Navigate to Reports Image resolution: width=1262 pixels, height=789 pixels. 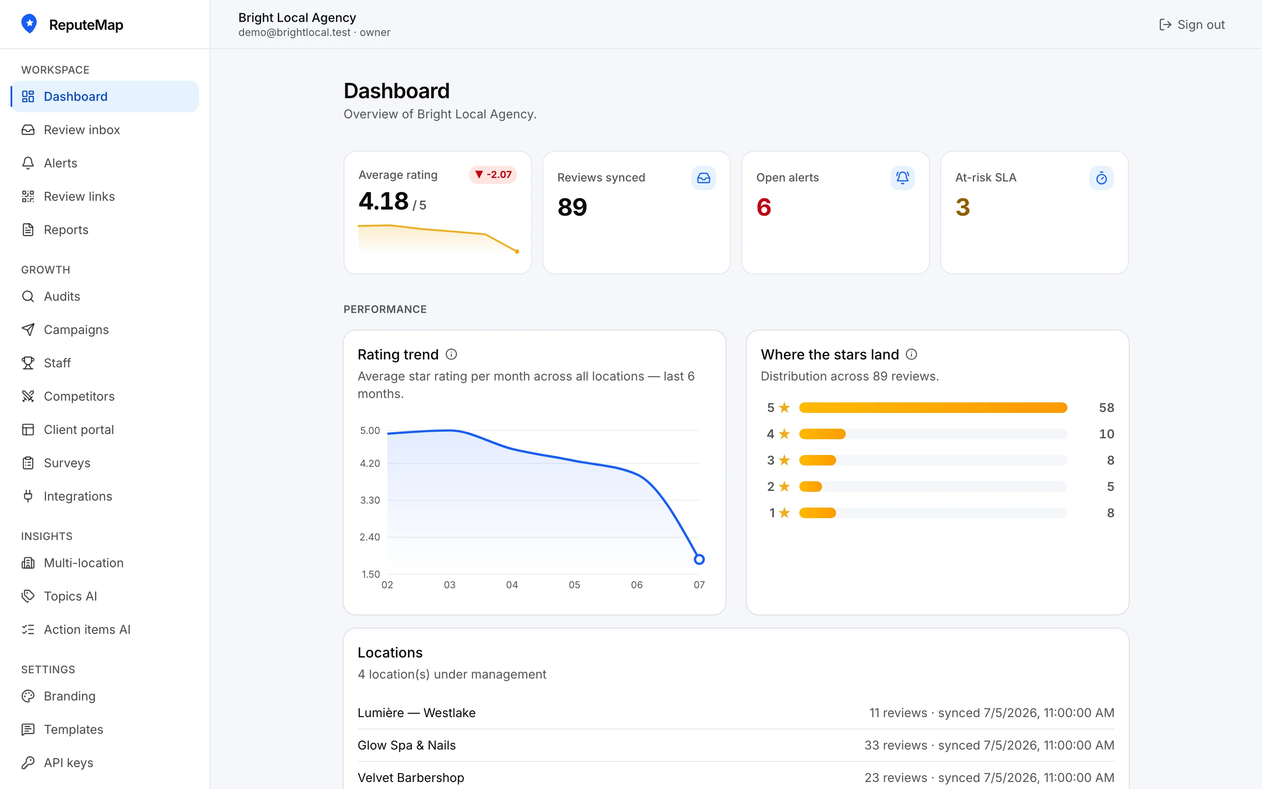coord(105,230)
